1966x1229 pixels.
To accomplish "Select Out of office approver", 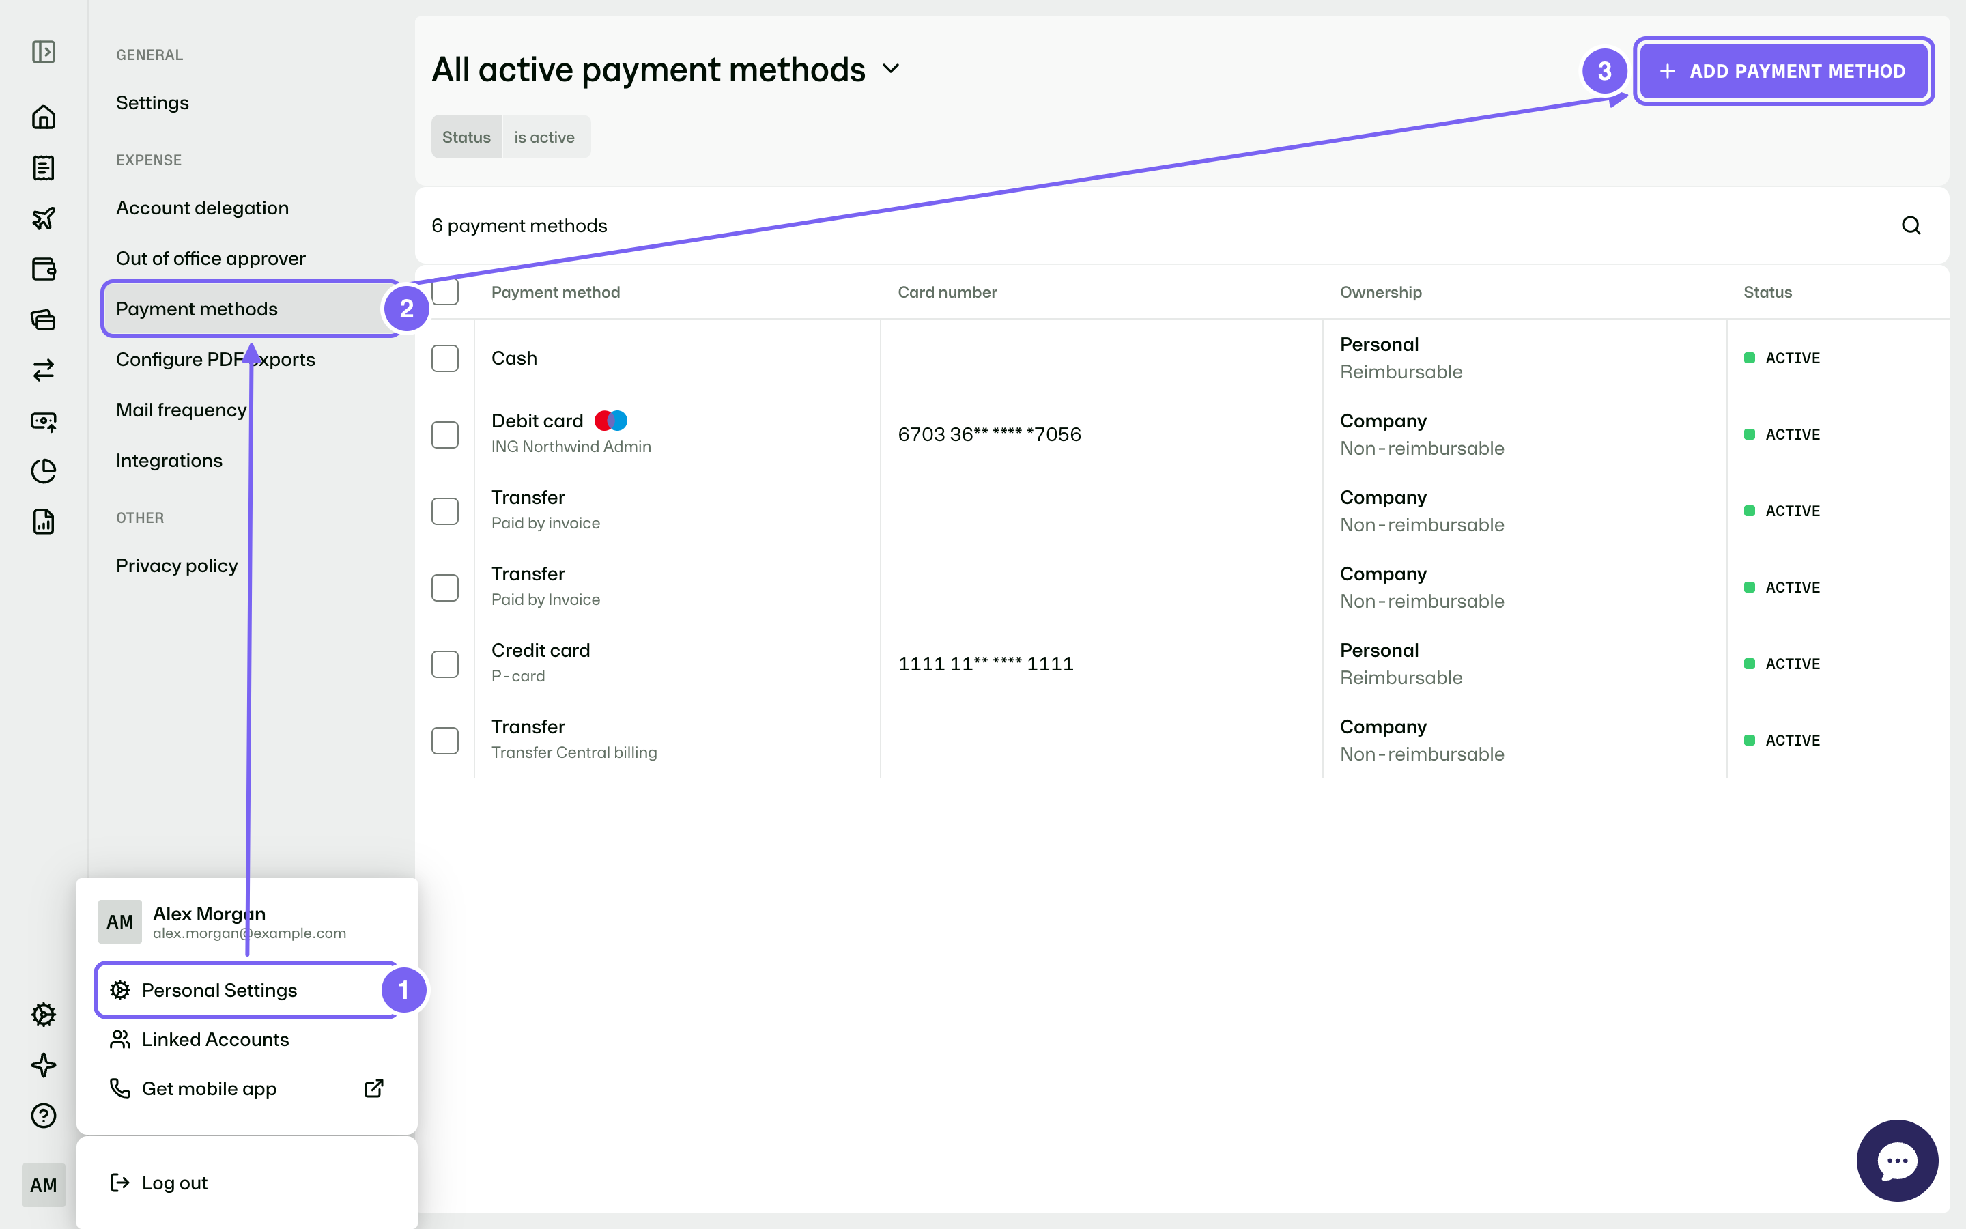I will click(x=211, y=259).
